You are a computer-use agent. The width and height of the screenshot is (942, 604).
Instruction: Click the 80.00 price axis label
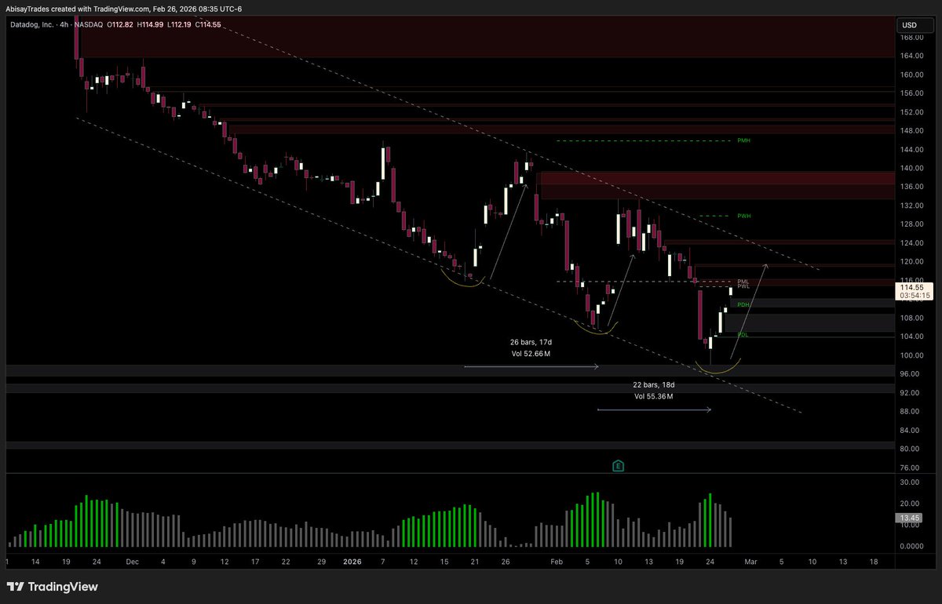click(911, 449)
